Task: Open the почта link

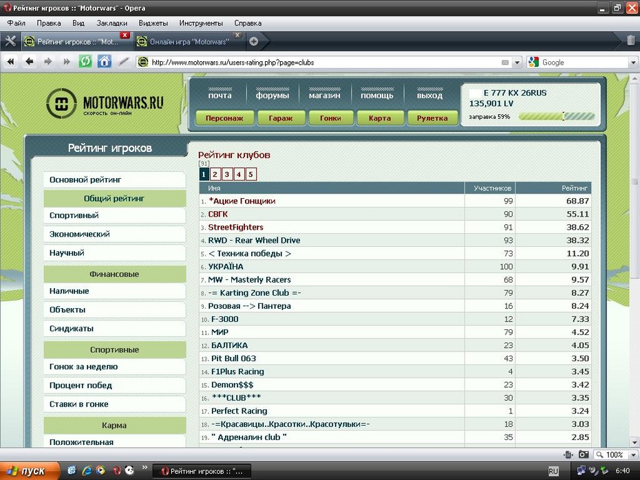Action: 220,96
